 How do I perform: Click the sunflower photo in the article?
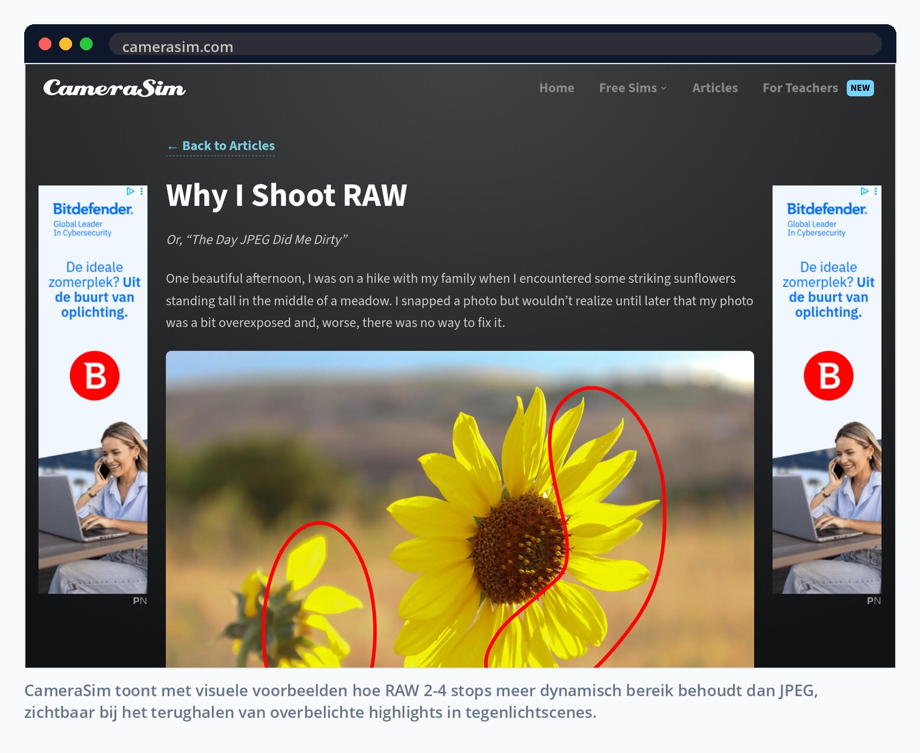click(x=460, y=509)
